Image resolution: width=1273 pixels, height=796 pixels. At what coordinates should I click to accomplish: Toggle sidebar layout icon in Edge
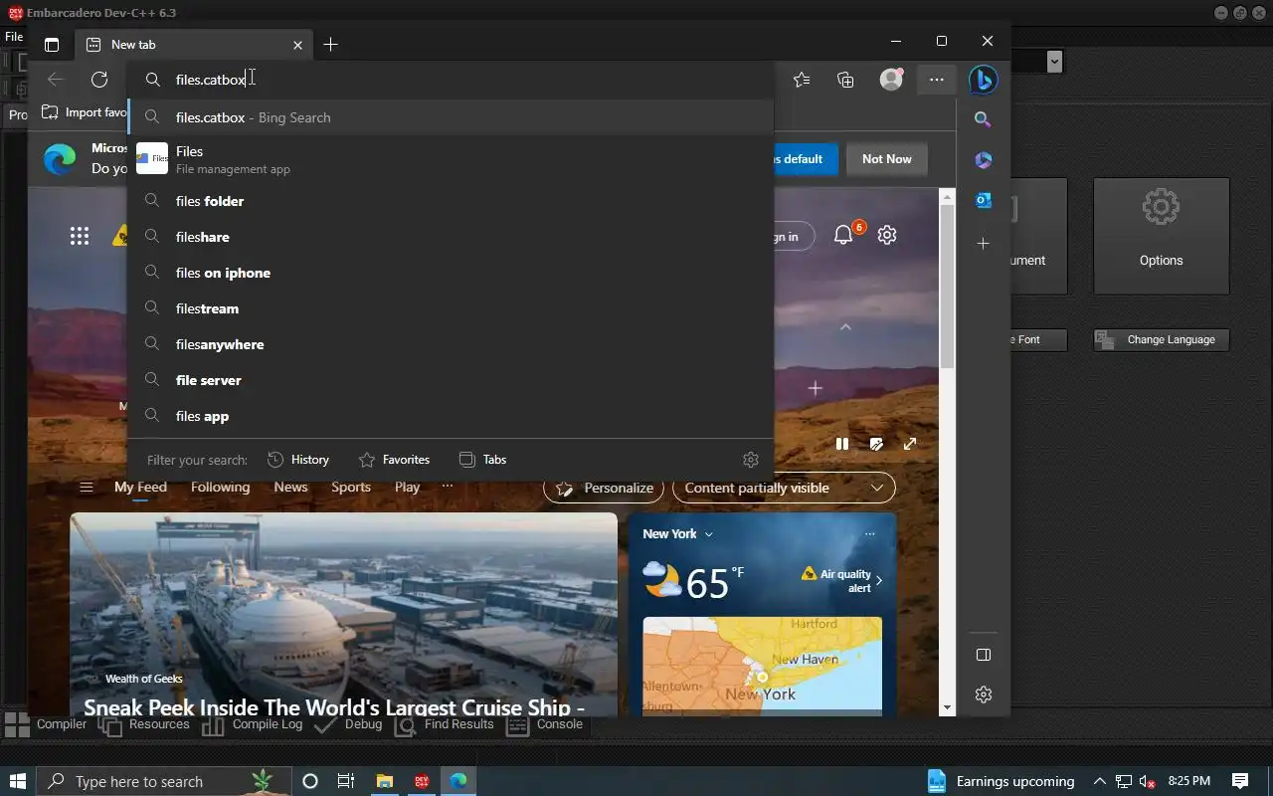(983, 655)
